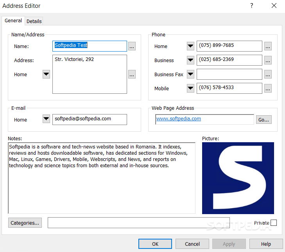This screenshot has height=252, width=285.
Task: Click the empty Business Fax field
Action: (229, 74)
